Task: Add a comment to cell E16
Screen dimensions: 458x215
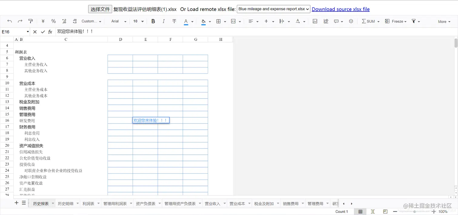Action: tap(337, 21)
